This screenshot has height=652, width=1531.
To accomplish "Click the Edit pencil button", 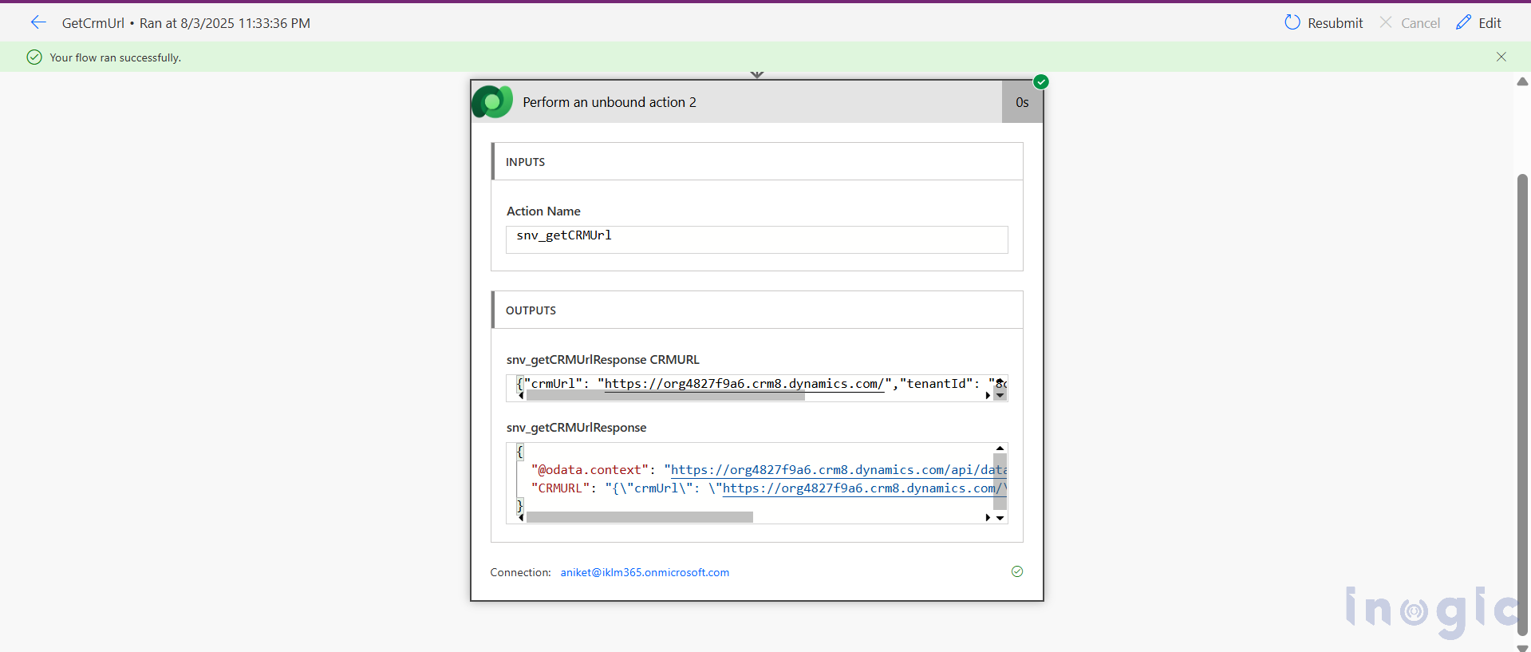I will click(x=1478, y=23).
